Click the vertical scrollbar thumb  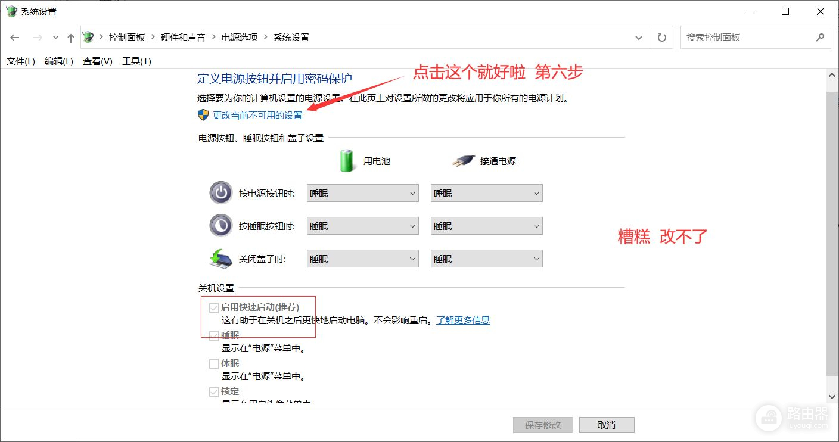[x=832, y=233]
